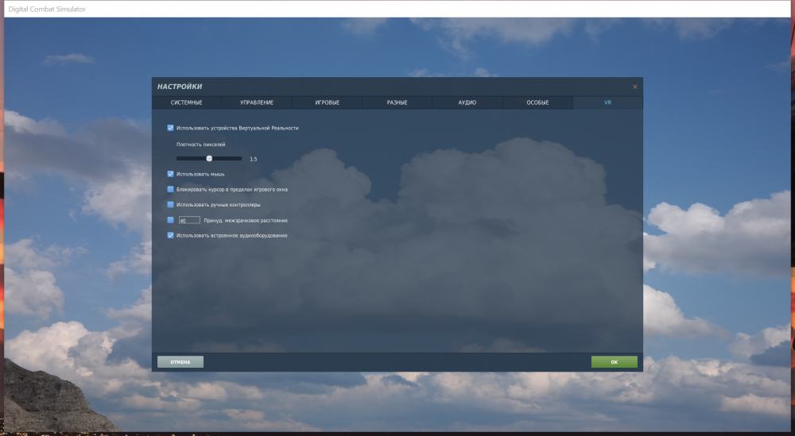
Task: Toggle the Использовать мышь checkbox
Action: coord(170,174)
